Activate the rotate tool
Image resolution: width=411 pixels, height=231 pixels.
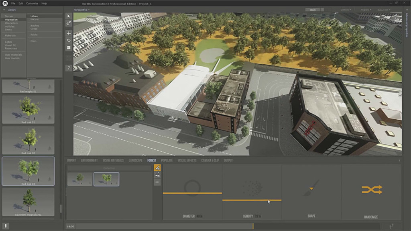click(69, 41)
